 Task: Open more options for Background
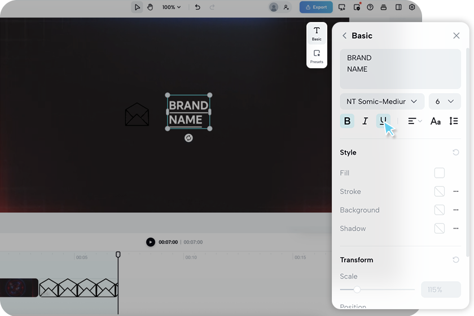456,210
